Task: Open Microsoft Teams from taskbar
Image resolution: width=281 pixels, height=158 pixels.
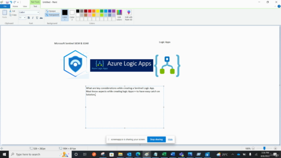Action: pyautogui.click(x=181, y=154)
